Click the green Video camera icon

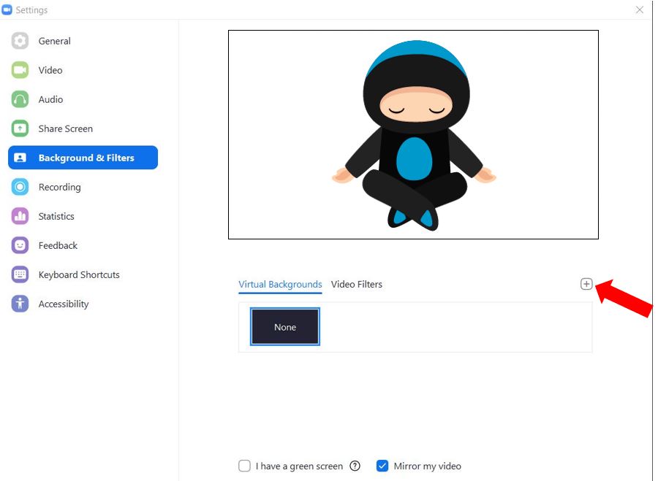[20, 70]
